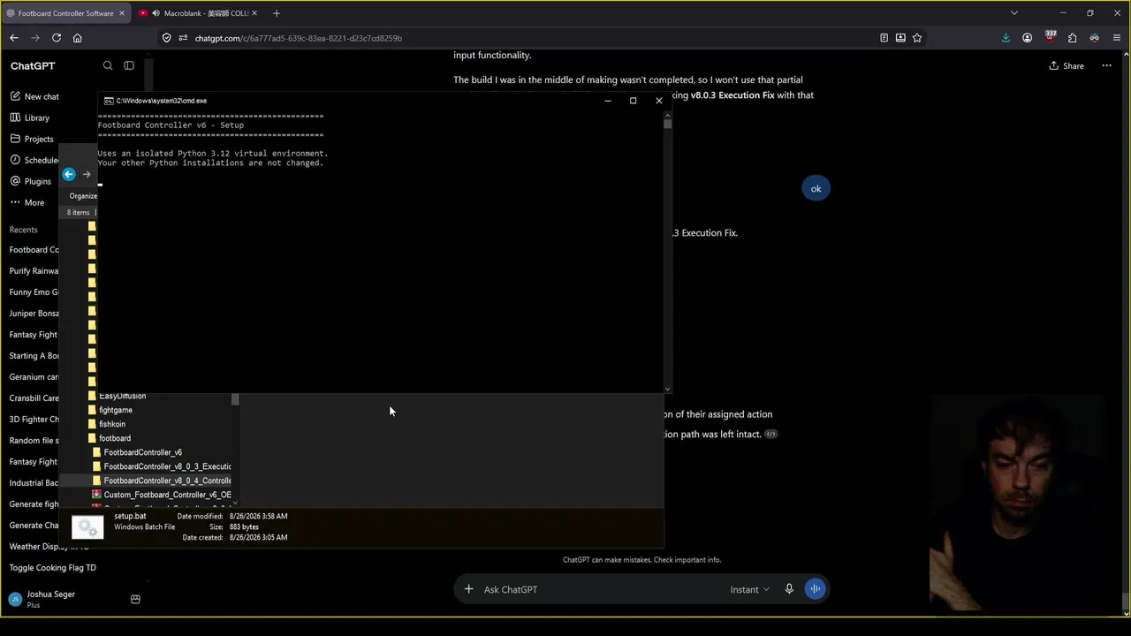This screenshot has height=636, width=1131.
Task: Open the 'Juniper Bonsa...' recent chat
Action: click(34, 314)
